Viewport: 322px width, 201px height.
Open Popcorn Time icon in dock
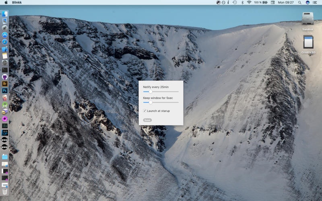click(5, 98)
